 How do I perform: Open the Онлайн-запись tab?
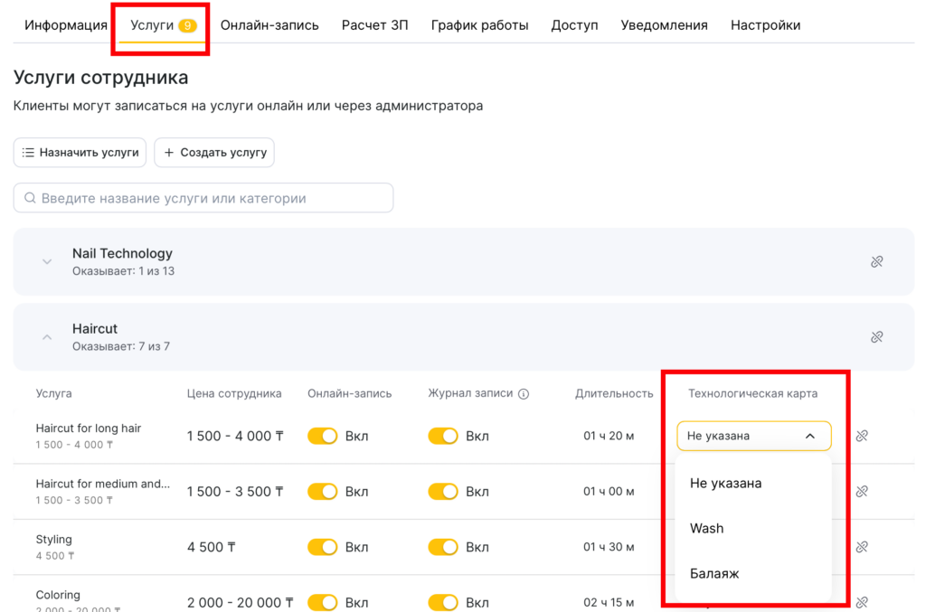coord(269,25)
